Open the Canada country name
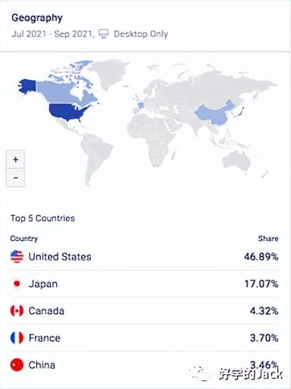The width and height of the screenshot is (291, 389). click(47, 311)
